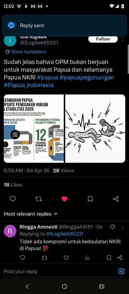Like Ringga Amnesti's reply
129x294 pixels.
coord(66,258)
